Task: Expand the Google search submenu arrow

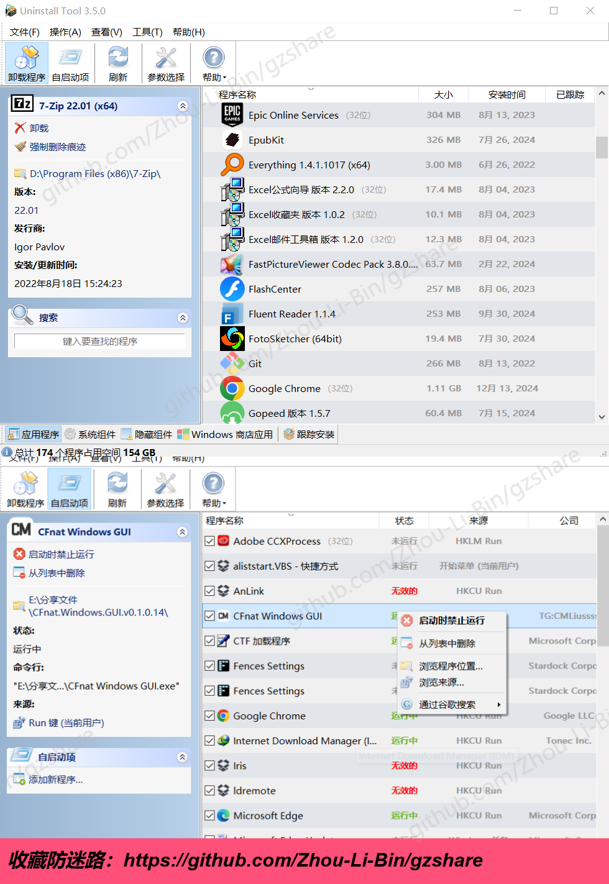Action: click(x=498, y=704)
